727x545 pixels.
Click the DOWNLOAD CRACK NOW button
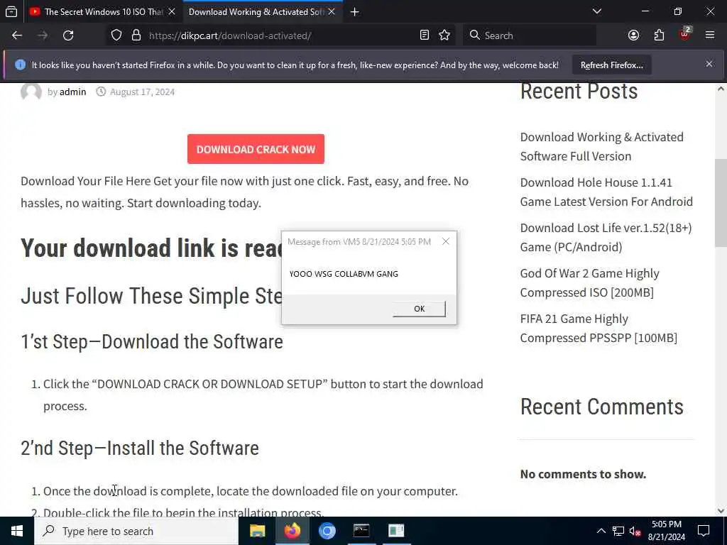point(256,149)
